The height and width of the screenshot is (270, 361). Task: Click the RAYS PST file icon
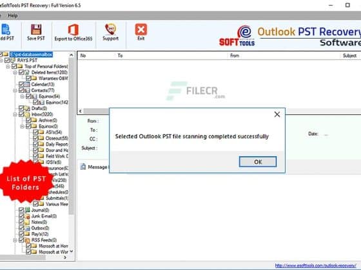(13, 60)
